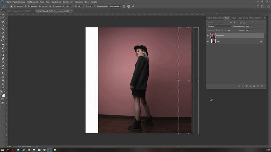
Task: Select the Clone Stamp tool
Action: coord(3,44)
